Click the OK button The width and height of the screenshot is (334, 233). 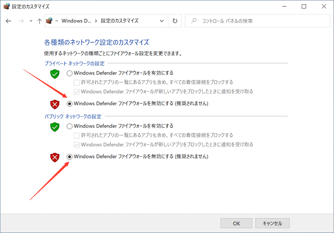(236, 223)
